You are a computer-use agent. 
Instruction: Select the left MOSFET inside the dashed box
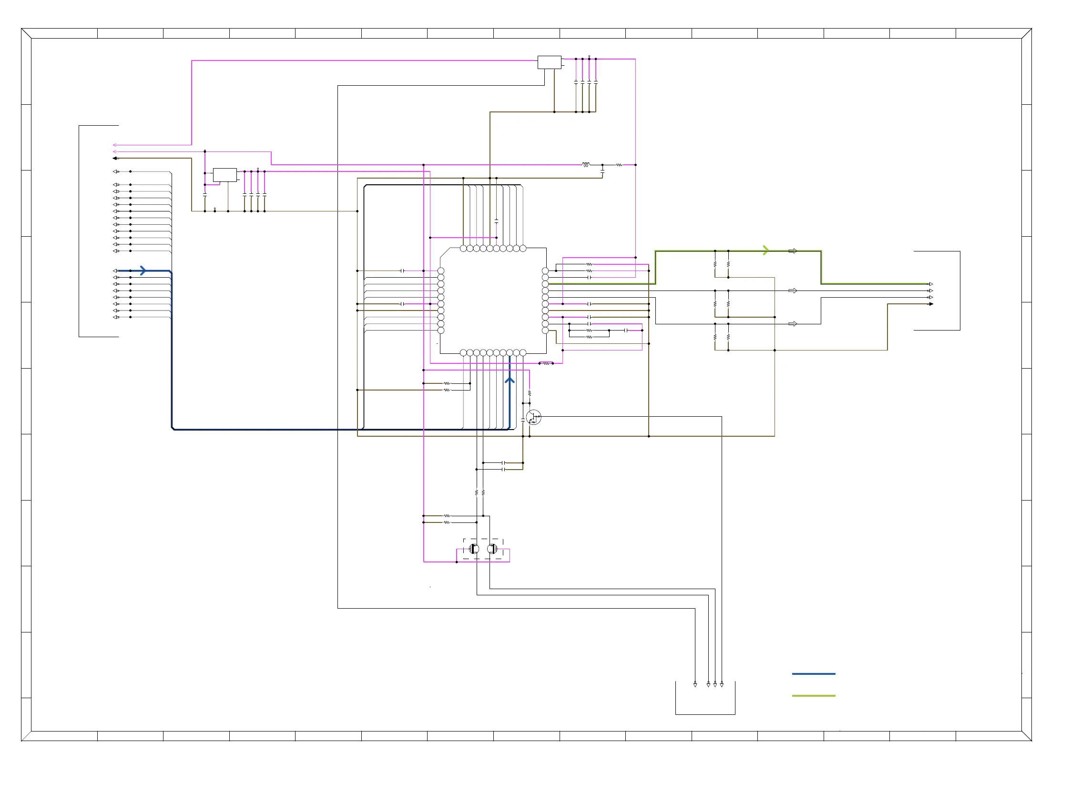point(474,549)
